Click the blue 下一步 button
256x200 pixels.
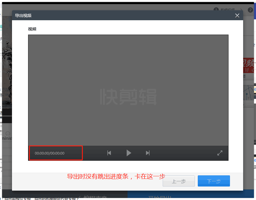[x=214, y=181]
